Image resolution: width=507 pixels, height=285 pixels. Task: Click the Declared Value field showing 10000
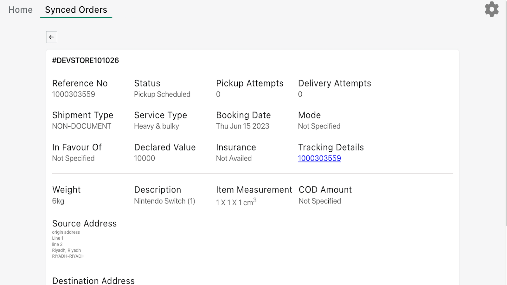(x=144, y=158)
